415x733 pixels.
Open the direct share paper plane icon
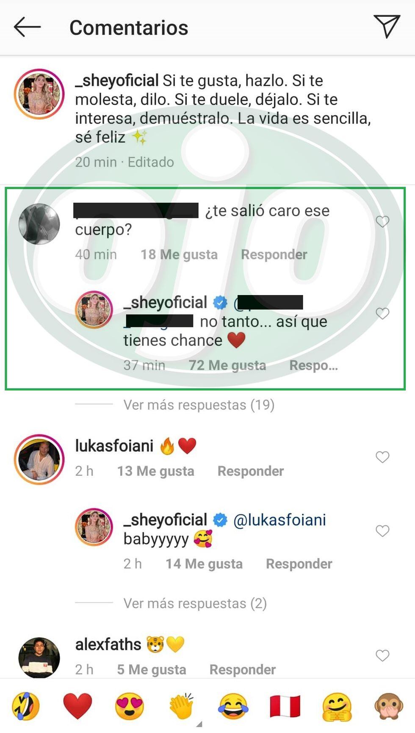coord(387,26)
